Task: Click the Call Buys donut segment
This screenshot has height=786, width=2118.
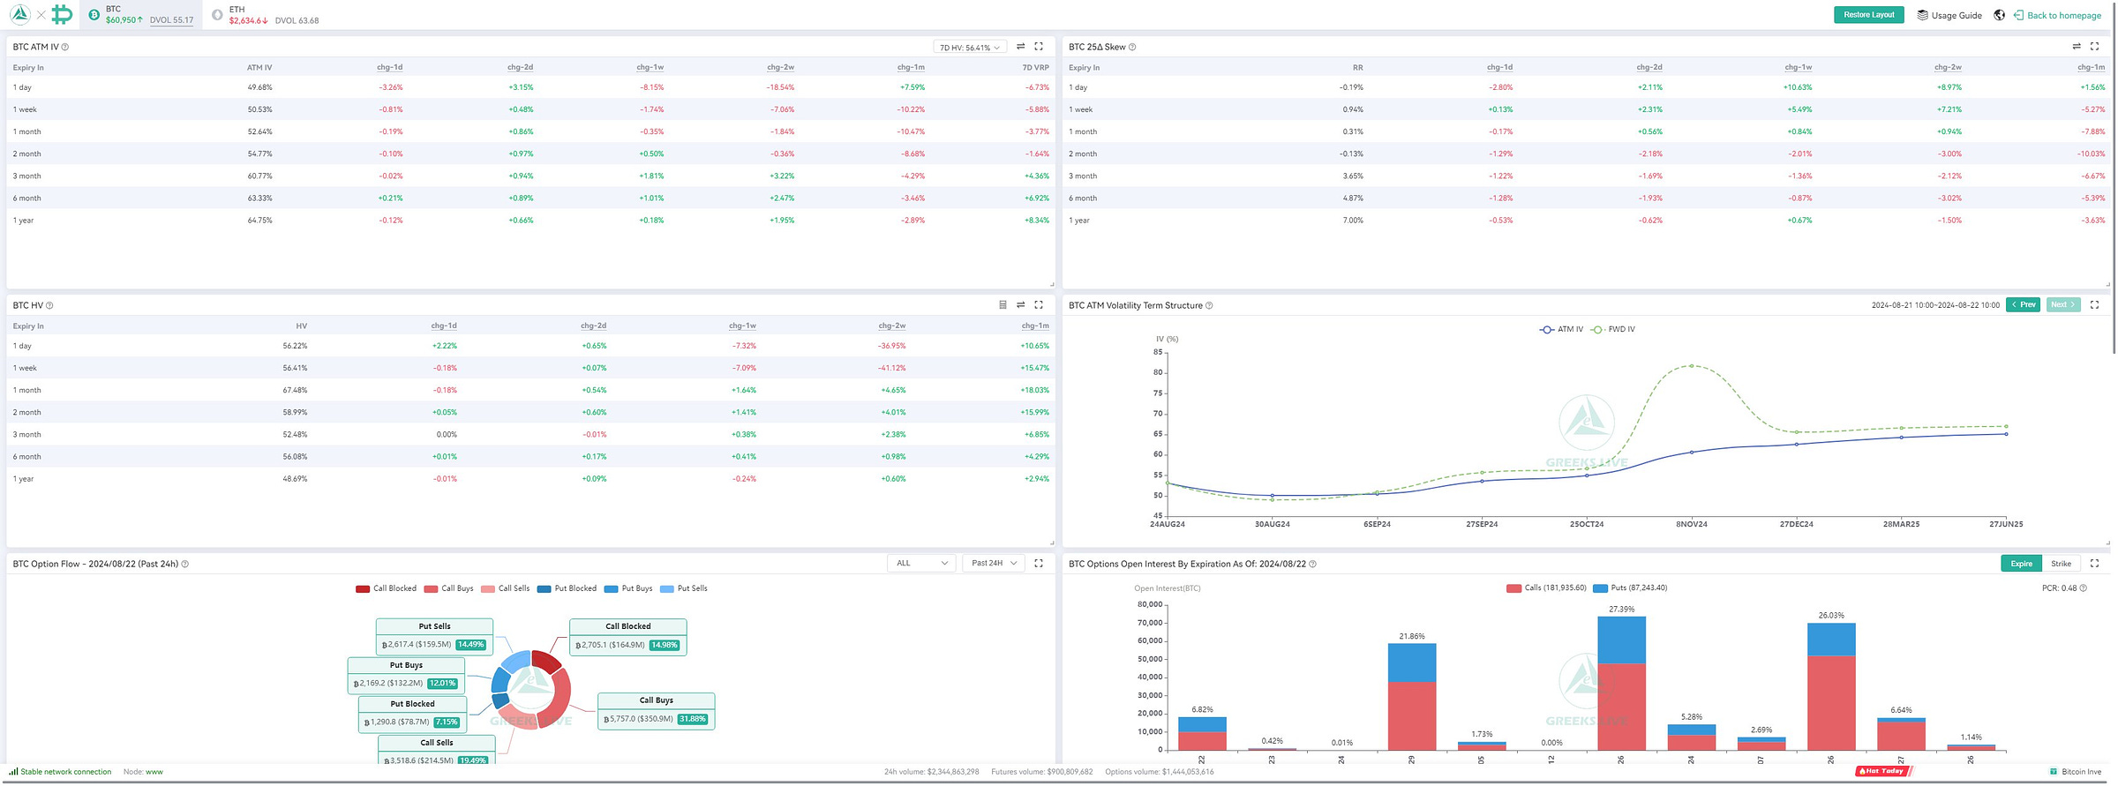Action: pos(560,697)
